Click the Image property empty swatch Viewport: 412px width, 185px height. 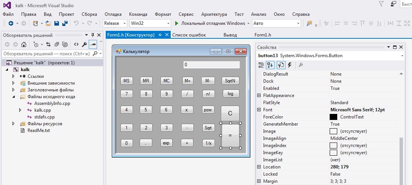[333, 131]
